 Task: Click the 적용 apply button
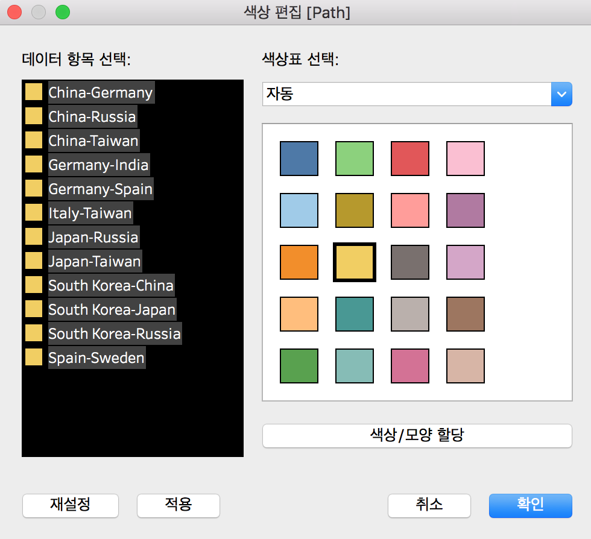(179, 505)
